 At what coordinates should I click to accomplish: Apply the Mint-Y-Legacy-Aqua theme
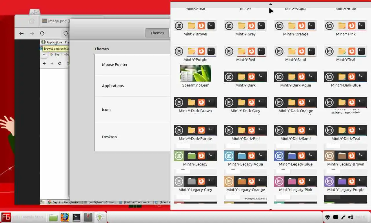(245, 156)
